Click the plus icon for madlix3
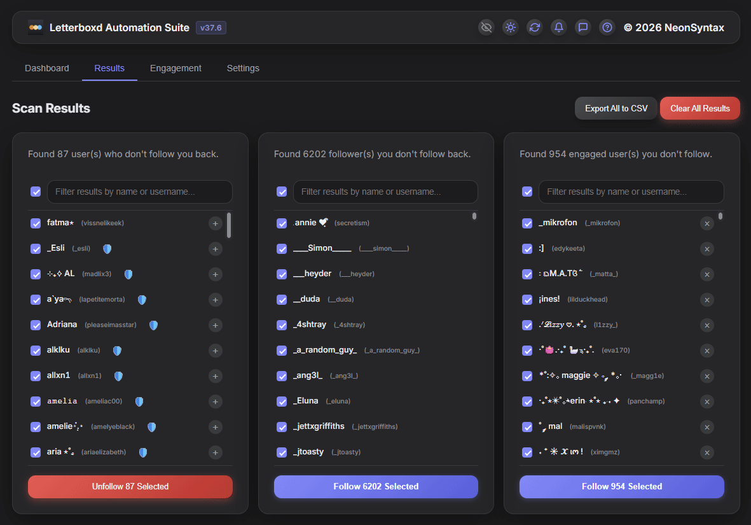The width and height of the screenshot is (751, 525). click(x=216, y=274)
